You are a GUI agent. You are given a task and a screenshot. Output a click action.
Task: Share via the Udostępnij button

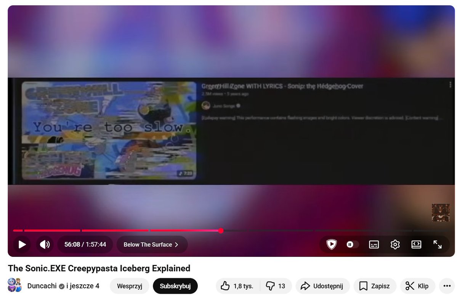(x=322, y=286)
